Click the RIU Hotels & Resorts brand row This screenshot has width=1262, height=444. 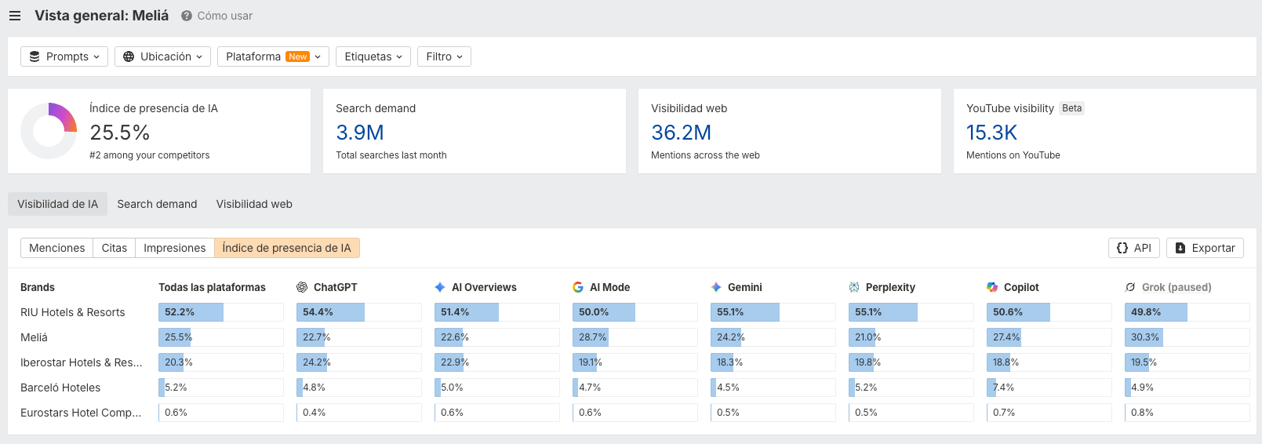(x=73, y=312)
